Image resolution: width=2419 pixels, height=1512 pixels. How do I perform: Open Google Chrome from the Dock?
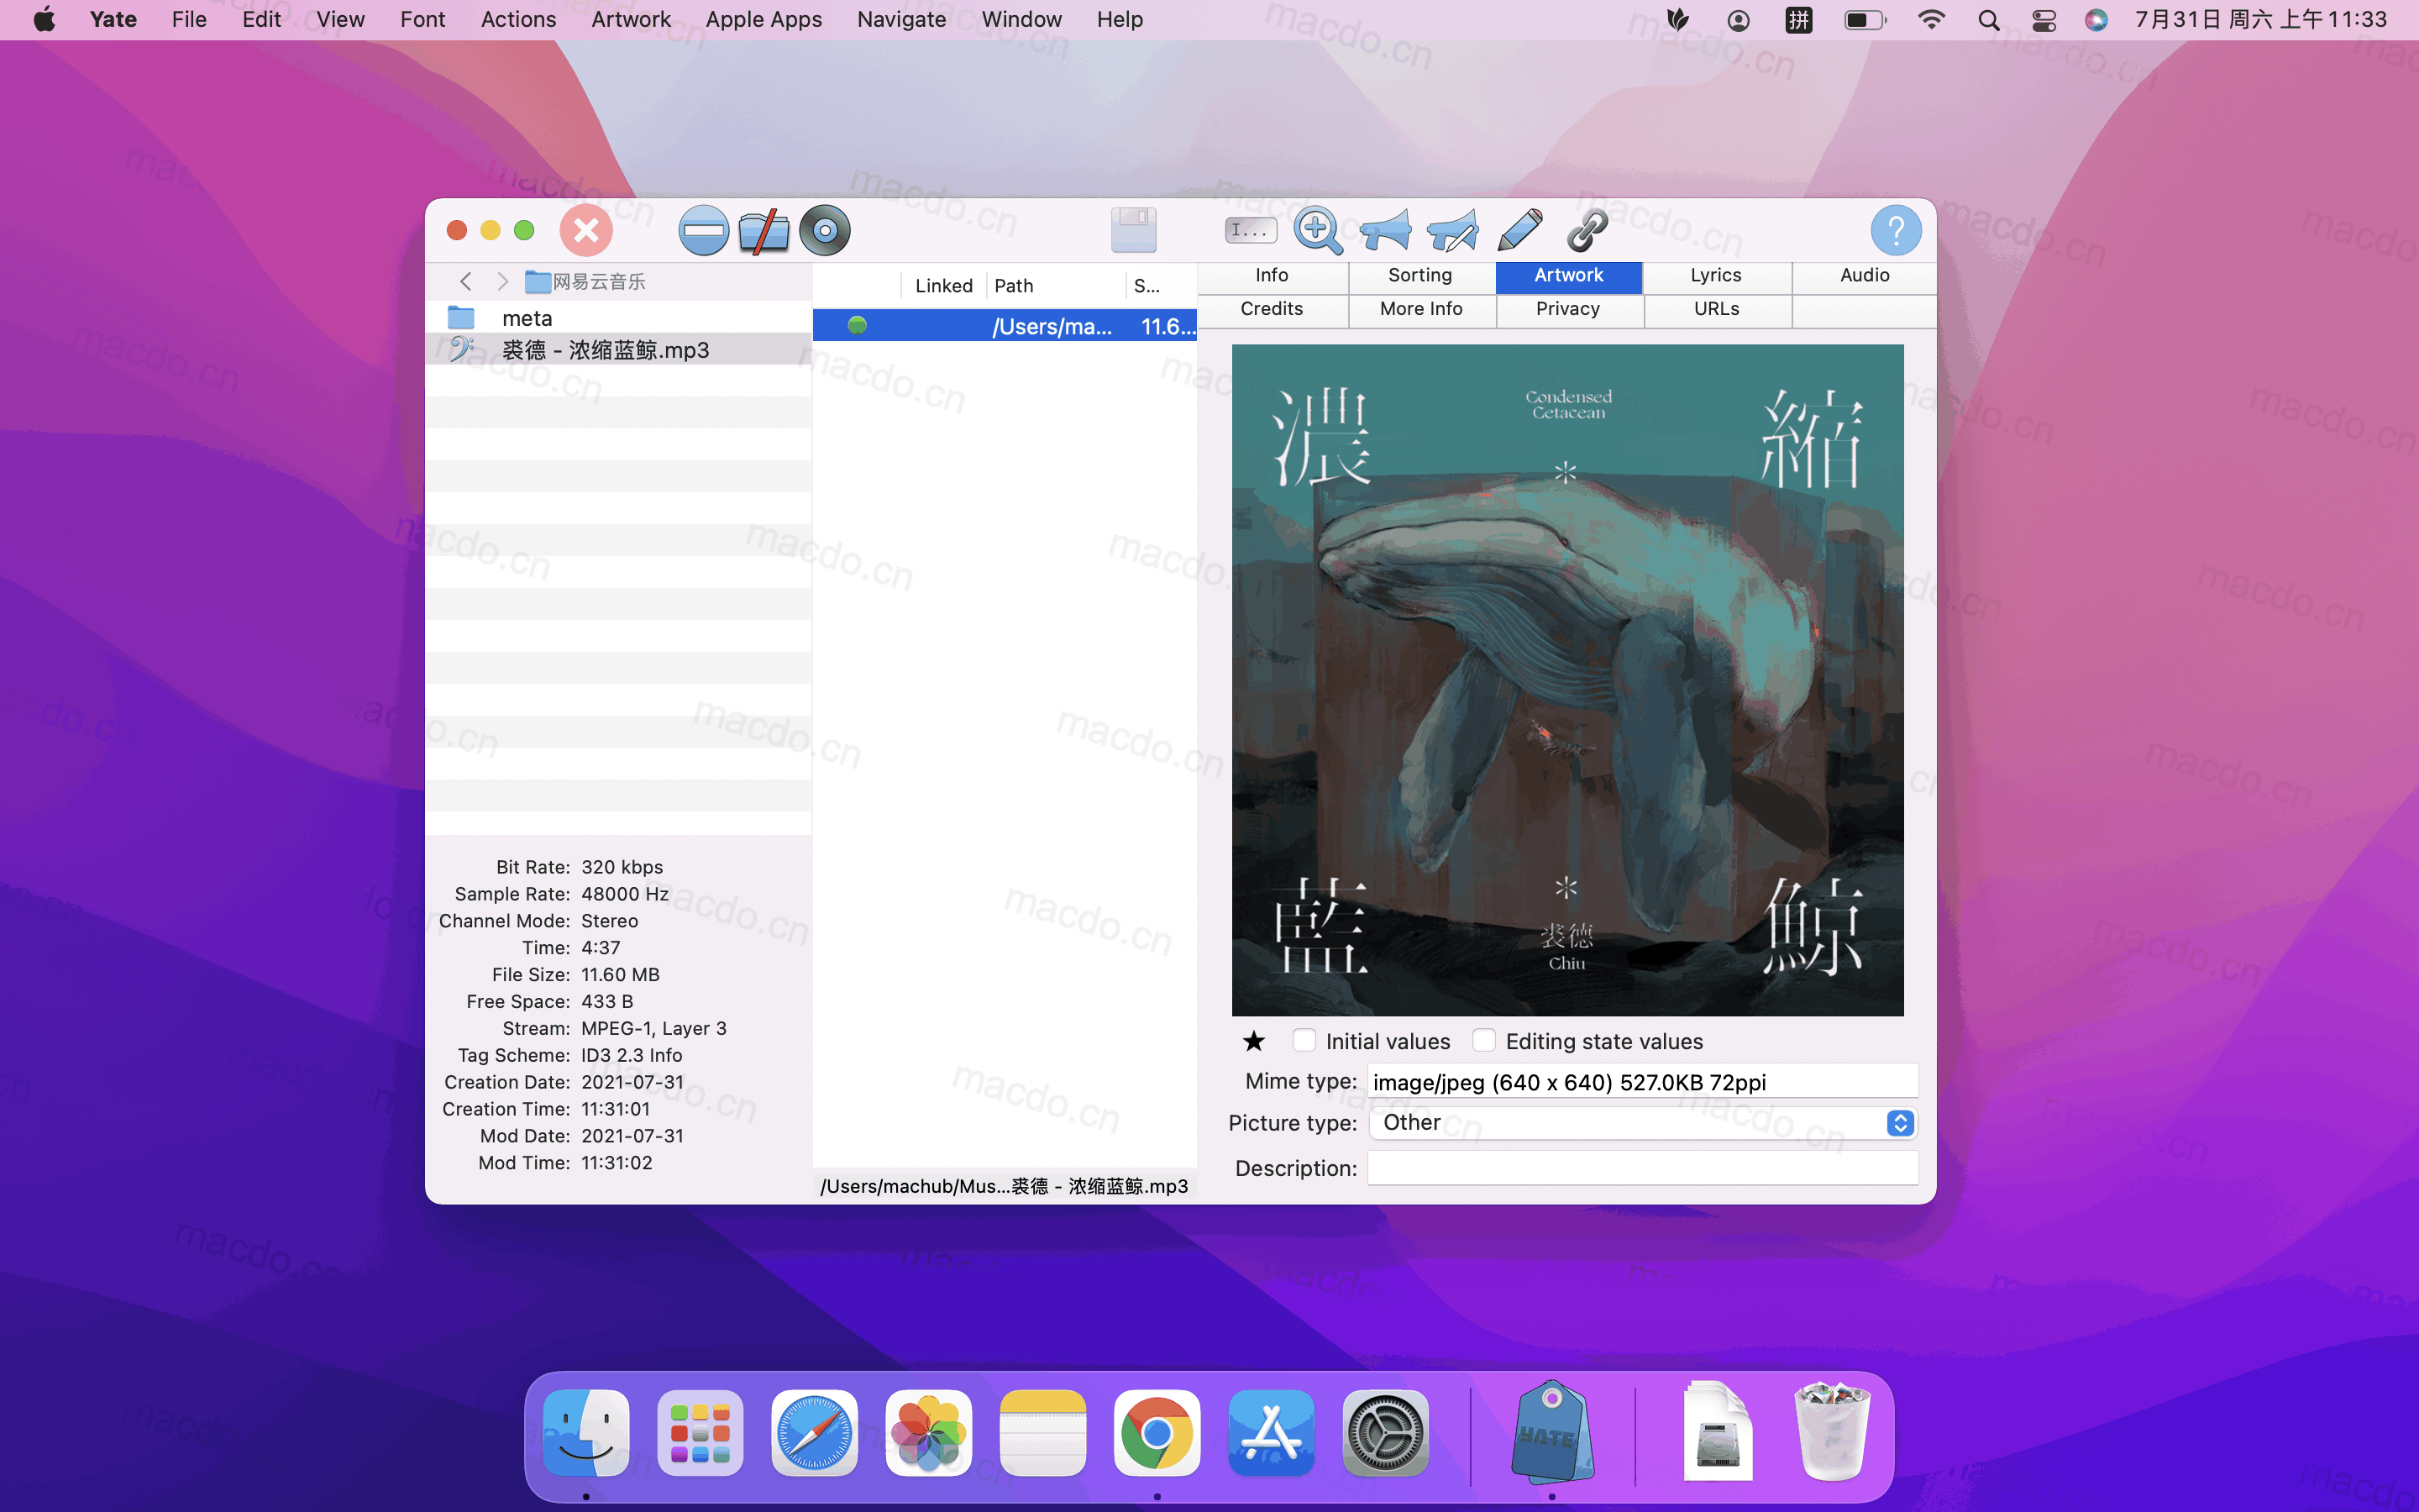point(1157,1432)
